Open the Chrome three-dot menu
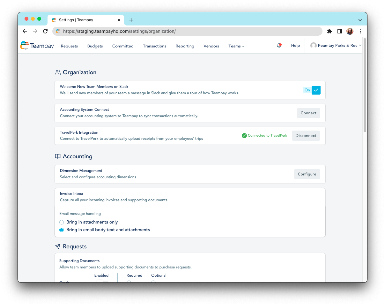 tap(360, 31)
